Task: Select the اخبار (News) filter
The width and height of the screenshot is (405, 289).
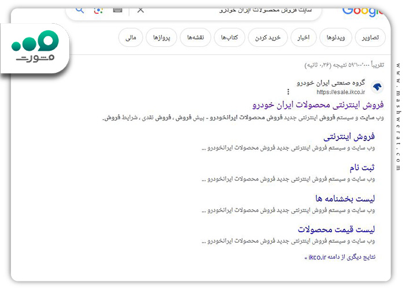Action: (303, 38)
